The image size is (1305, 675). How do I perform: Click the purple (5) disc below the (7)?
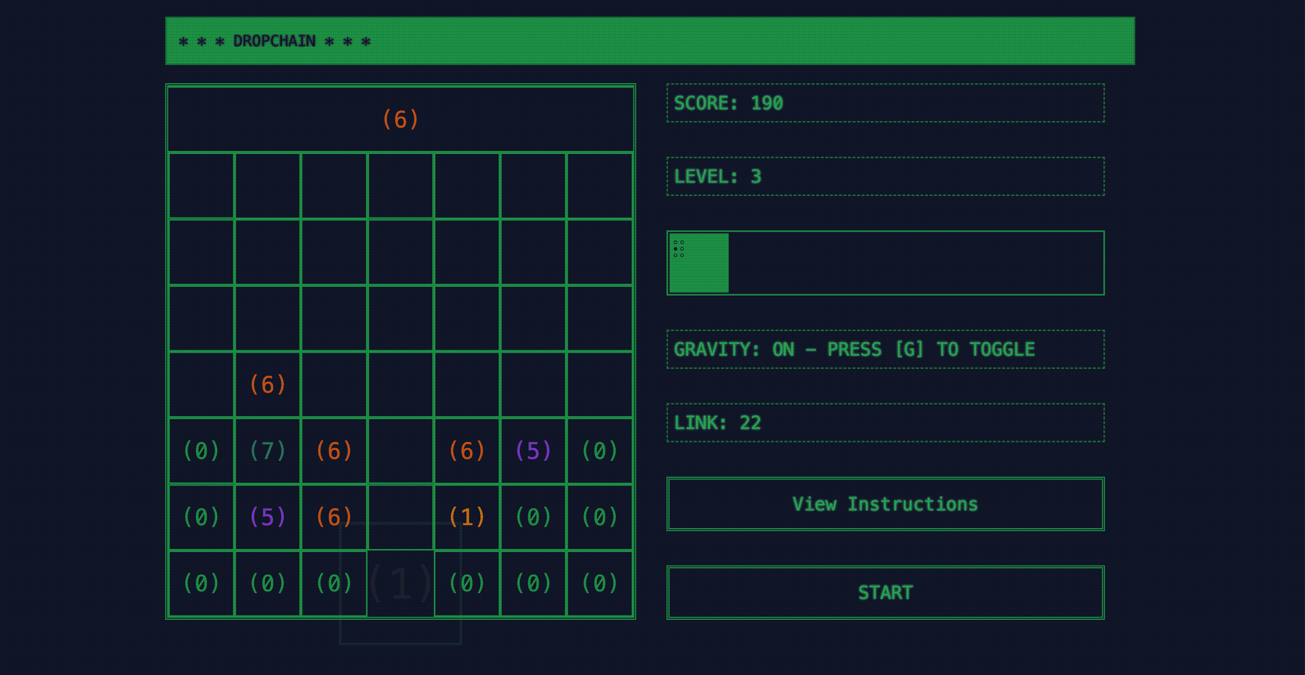(x=268, y=517)
